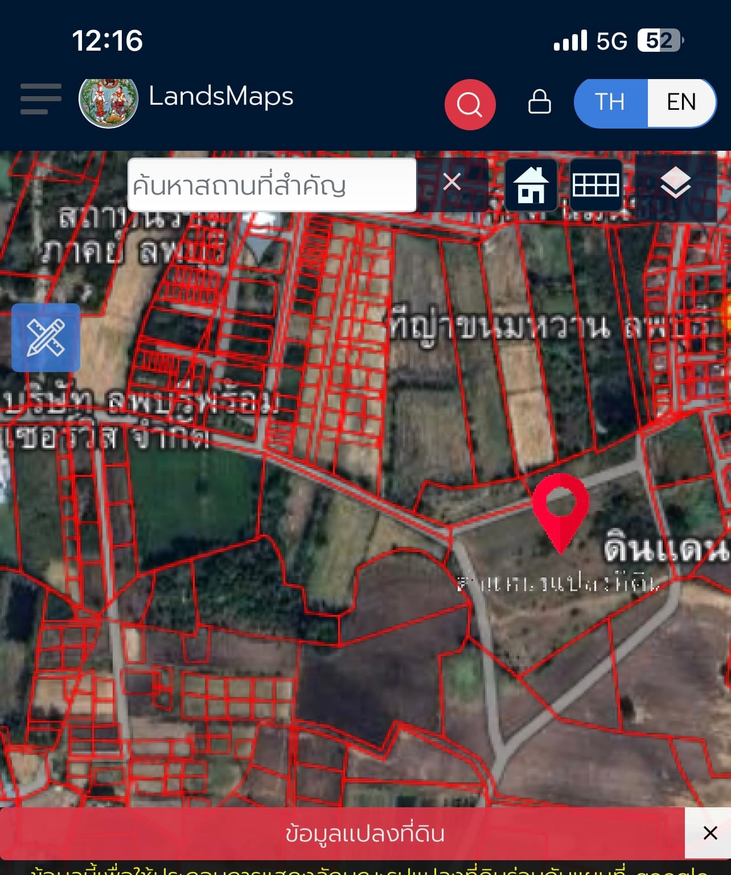The height and width of the screenshot is (875, 731).
Task: Switch language to EN
Action: (681, 102)
